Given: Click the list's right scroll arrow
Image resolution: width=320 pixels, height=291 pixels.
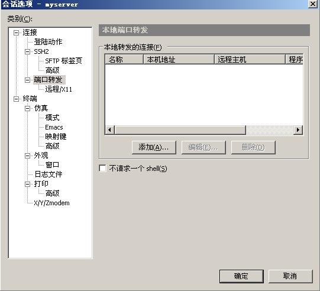Looking at the screenshot, I should point(298,130).
